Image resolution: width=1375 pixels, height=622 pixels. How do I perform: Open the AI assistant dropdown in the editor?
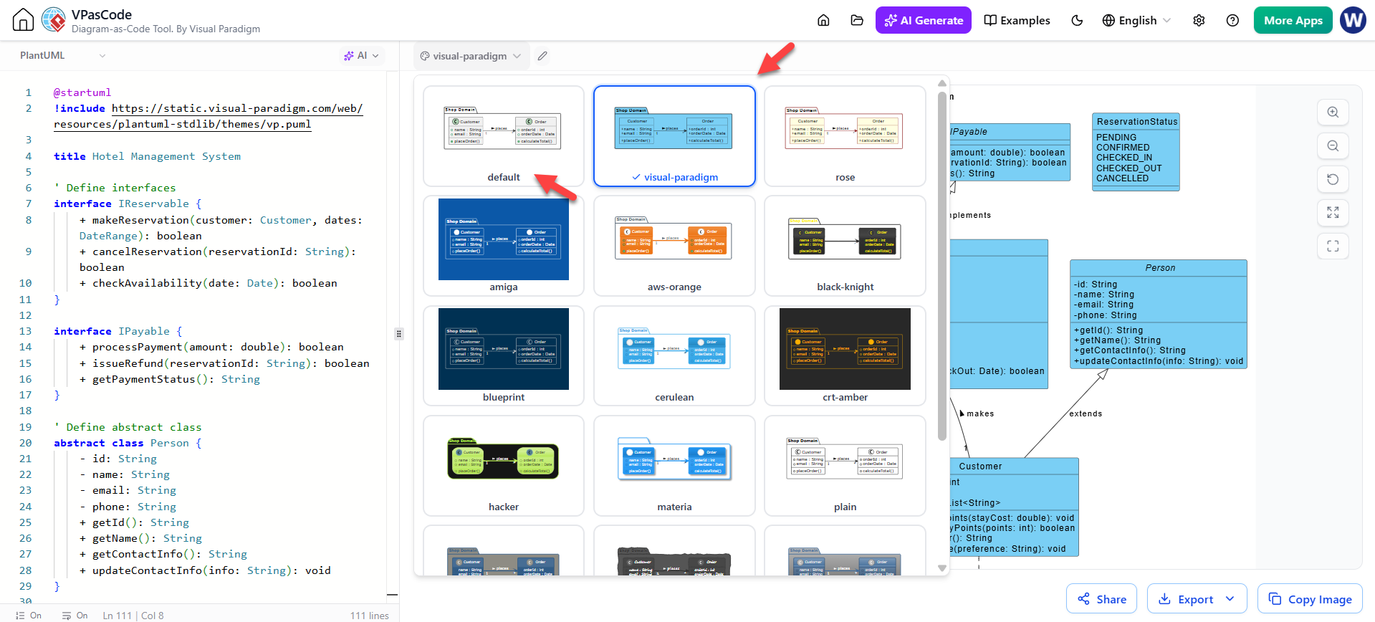click(x=361, y=55)
